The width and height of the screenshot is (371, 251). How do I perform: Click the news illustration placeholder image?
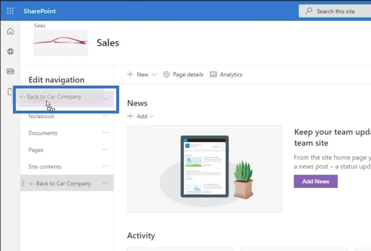click(x=205, y=169)
